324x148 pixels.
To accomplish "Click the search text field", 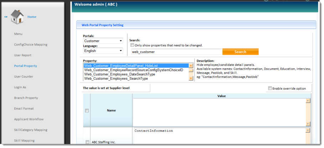I will (176, 52).
